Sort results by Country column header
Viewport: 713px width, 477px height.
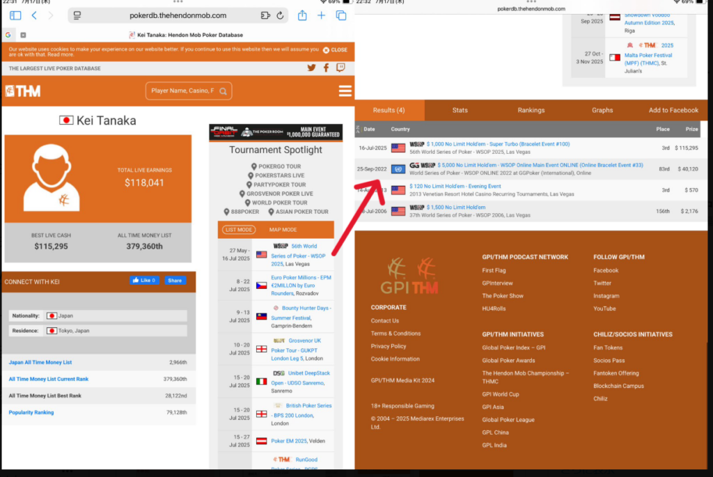click(400, 129)
